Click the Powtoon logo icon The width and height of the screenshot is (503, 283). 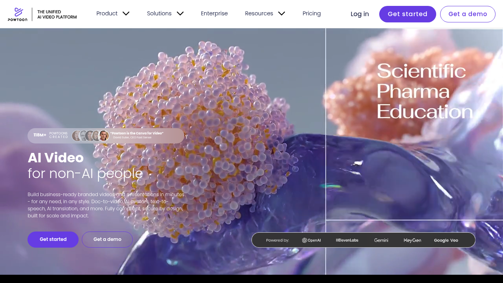tap(18, 14)
